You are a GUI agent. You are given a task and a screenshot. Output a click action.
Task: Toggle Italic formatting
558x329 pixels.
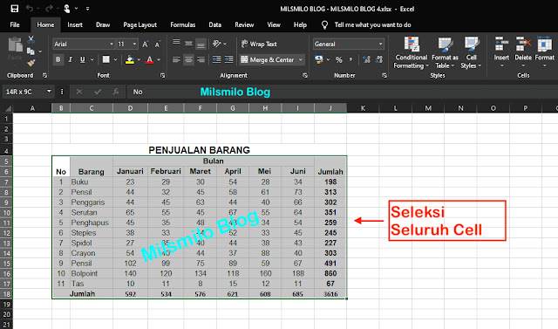point(70,59)
